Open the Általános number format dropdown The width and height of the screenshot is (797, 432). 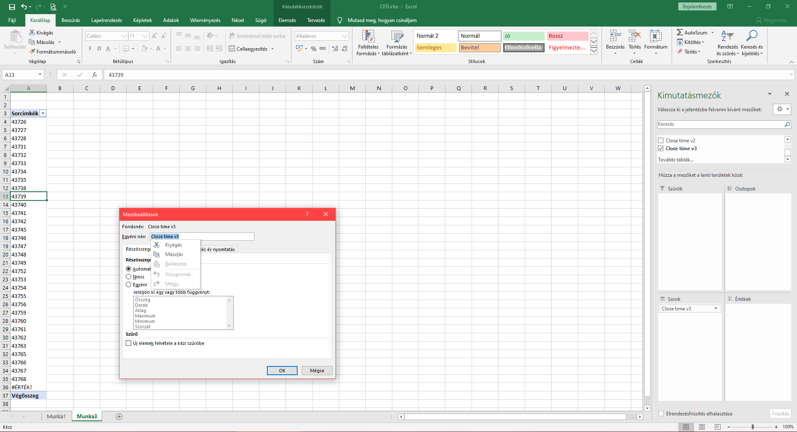[345, 36]
